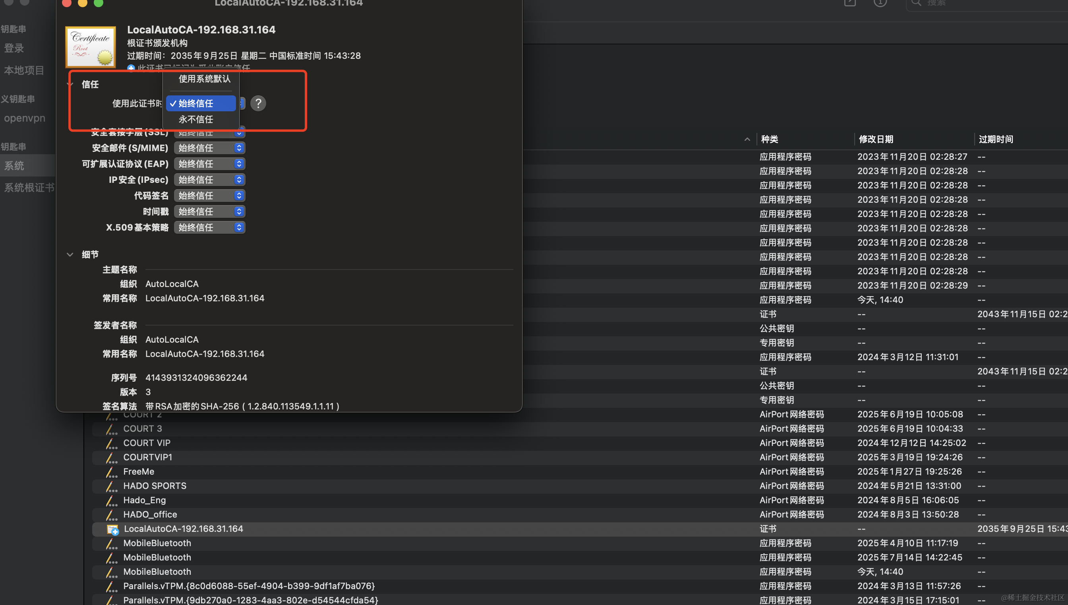Click the Root Certificate thumbnail image

(91, 47)
